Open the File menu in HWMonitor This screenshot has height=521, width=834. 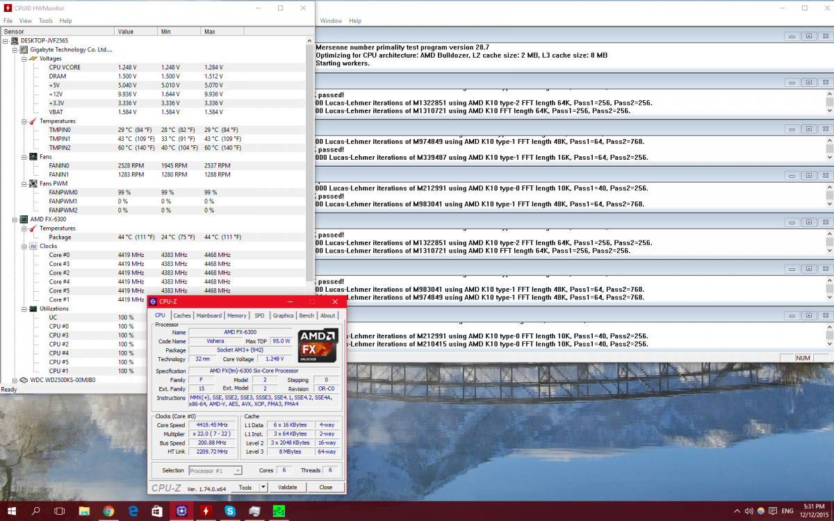[8, 21]
